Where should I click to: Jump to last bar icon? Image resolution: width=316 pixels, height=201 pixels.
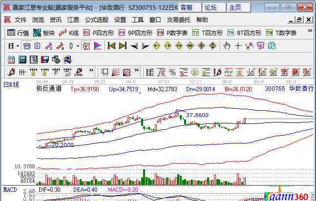tap(123, 46)
